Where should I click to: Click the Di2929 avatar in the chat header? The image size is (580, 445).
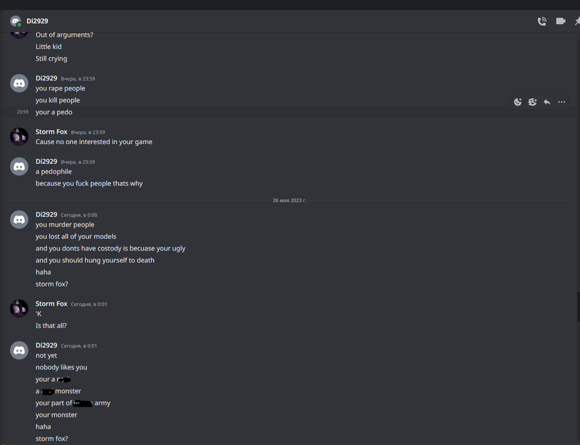point(15,21)
